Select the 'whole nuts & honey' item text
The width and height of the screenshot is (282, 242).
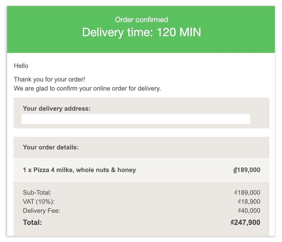(x=106, y=170)
